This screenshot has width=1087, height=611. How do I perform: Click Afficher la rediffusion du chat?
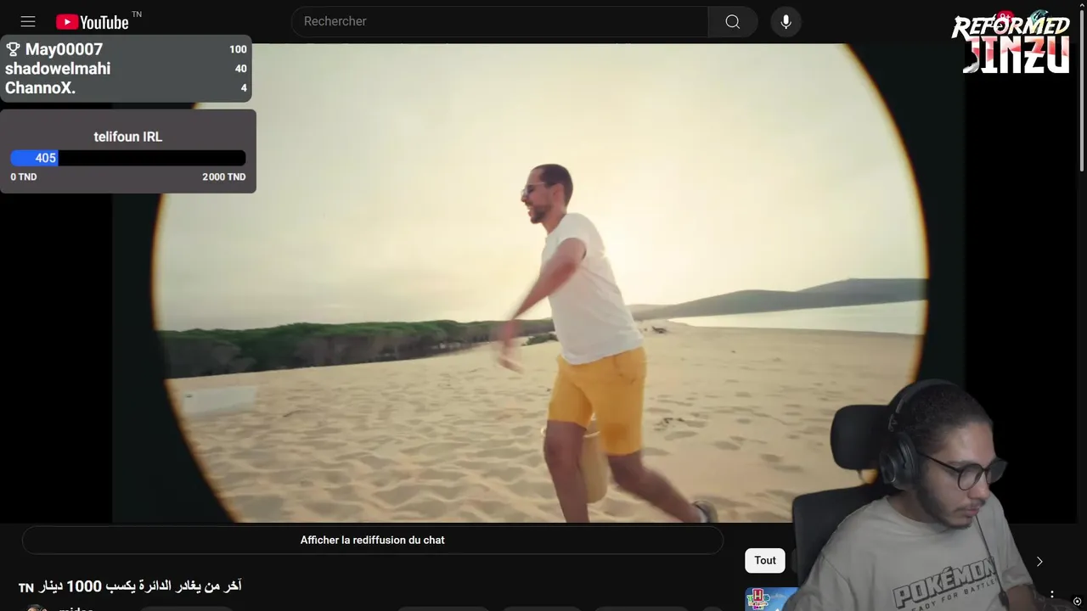pyautogui.click(x=372, y=540)
